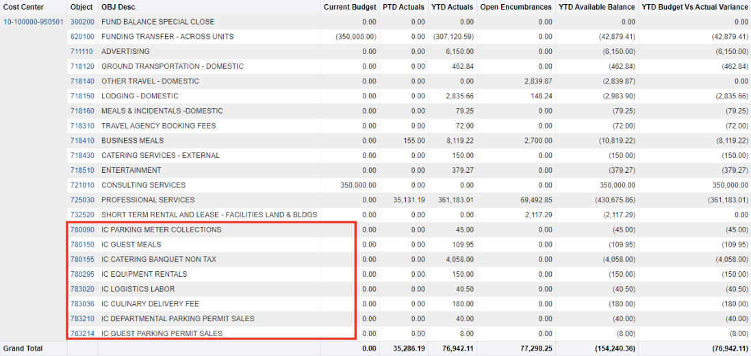Open object code 721010 link

[x=82, y=185]
